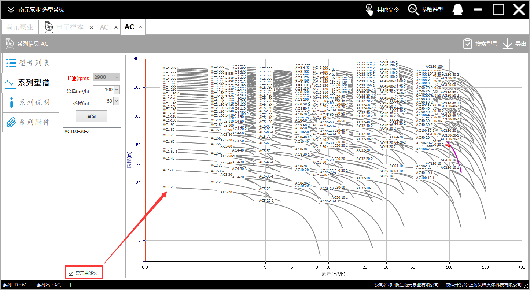Click the AC130-100 curve label
The width and height of the screenshot is (530, 290).
click(x=434, y=67)
